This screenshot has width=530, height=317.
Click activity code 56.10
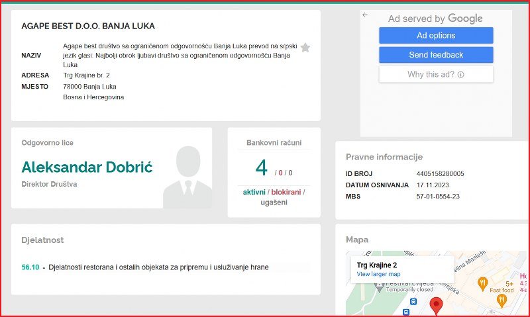point(30,267)
